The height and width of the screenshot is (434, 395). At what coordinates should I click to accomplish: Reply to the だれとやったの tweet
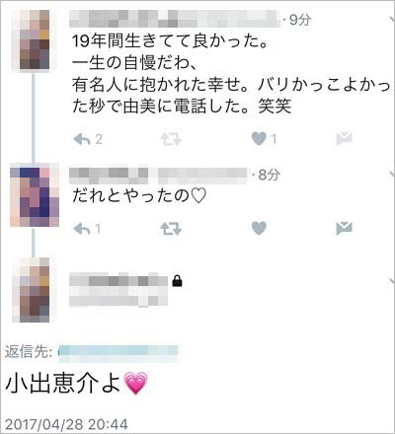81,229
